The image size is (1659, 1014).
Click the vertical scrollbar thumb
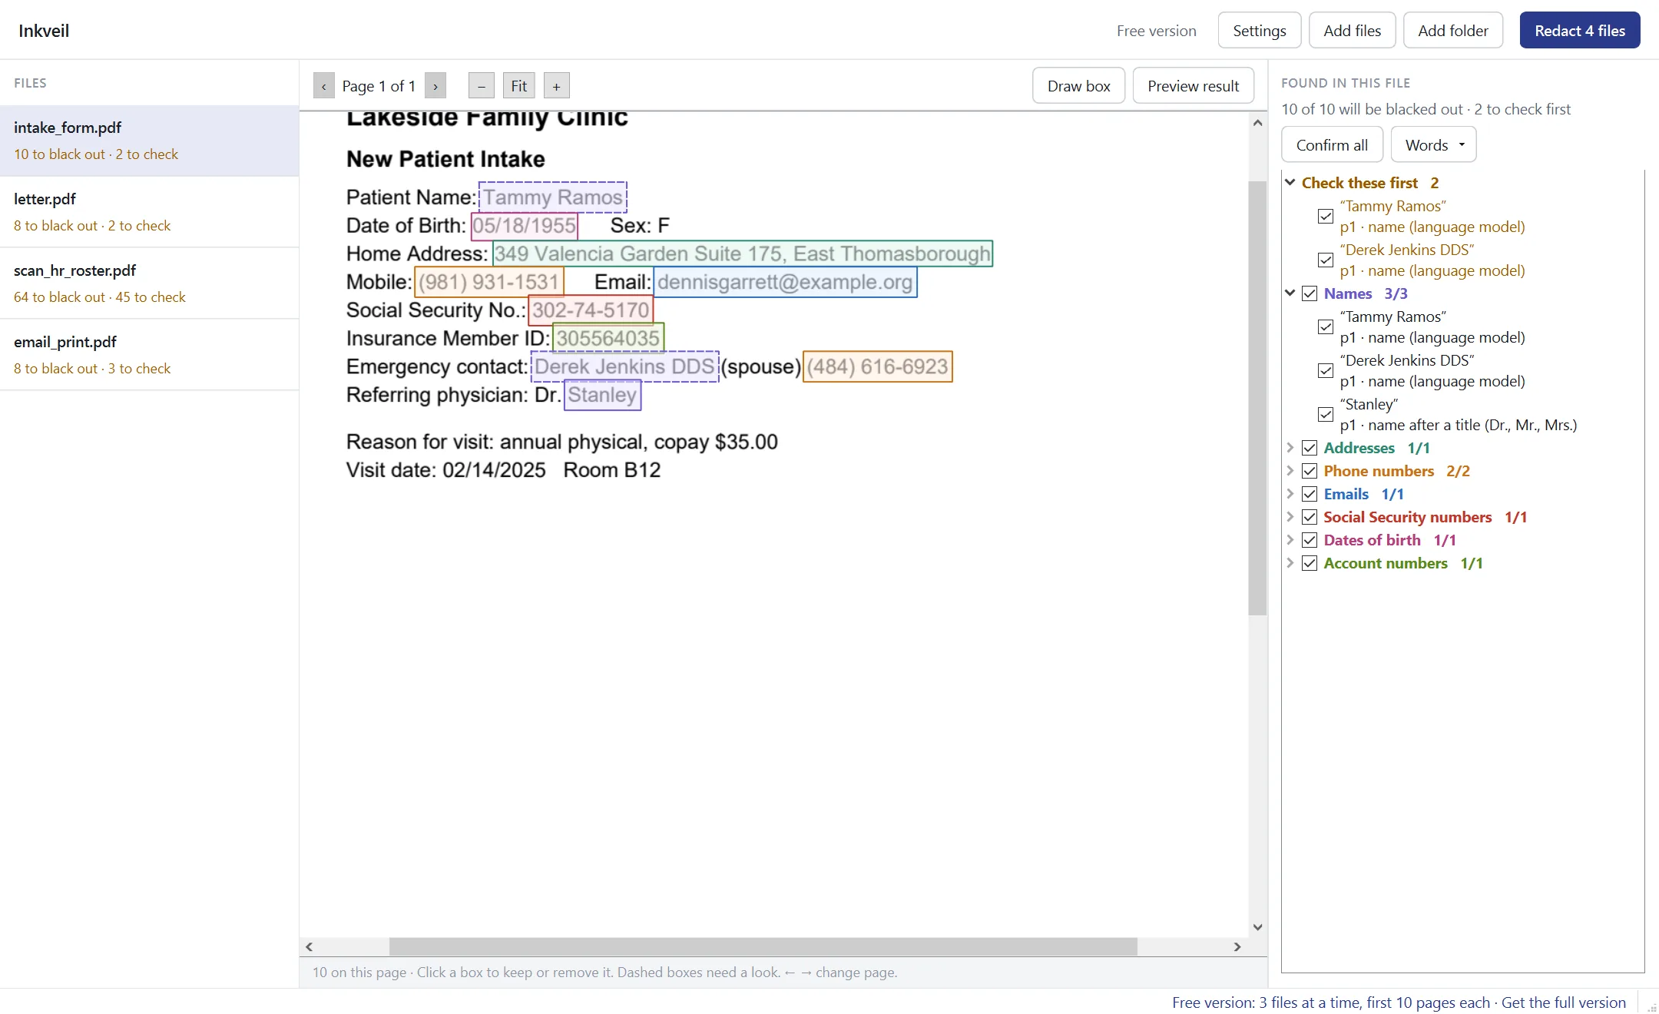coord(1257,398)
